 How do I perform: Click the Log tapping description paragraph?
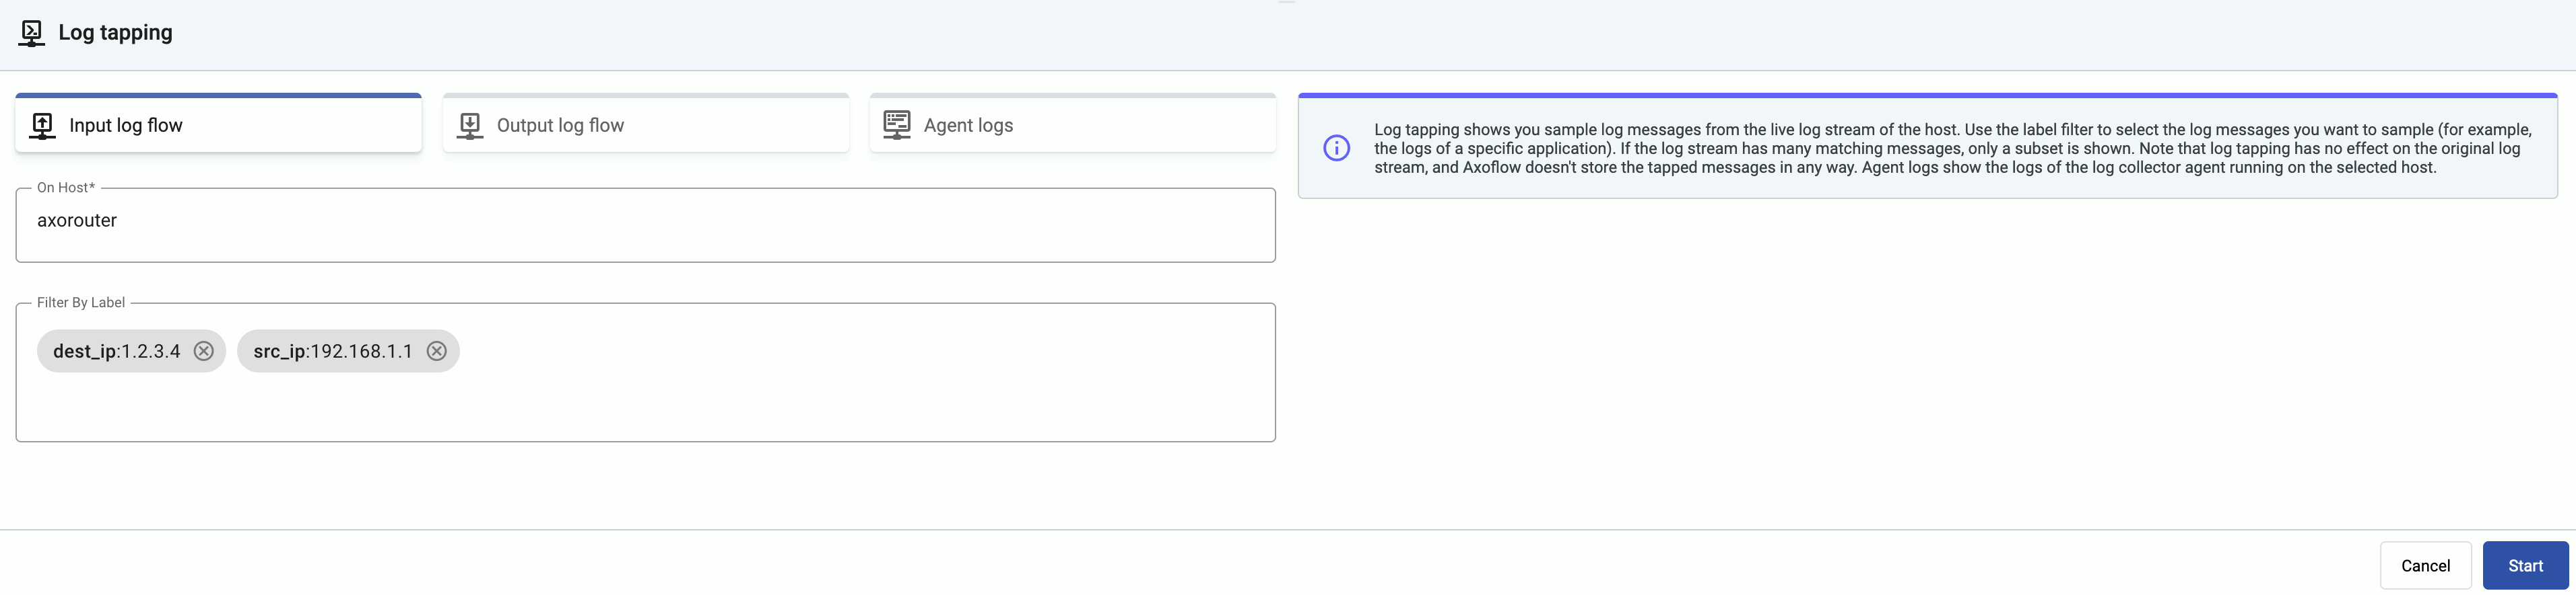point(1953,149)
